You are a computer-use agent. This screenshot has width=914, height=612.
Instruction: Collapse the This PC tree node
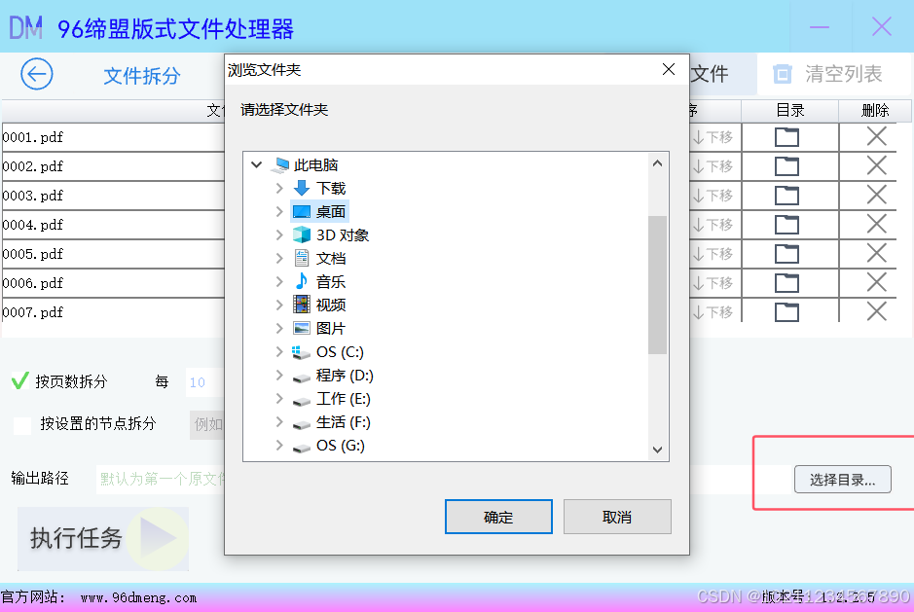click(x=256, y=165)
